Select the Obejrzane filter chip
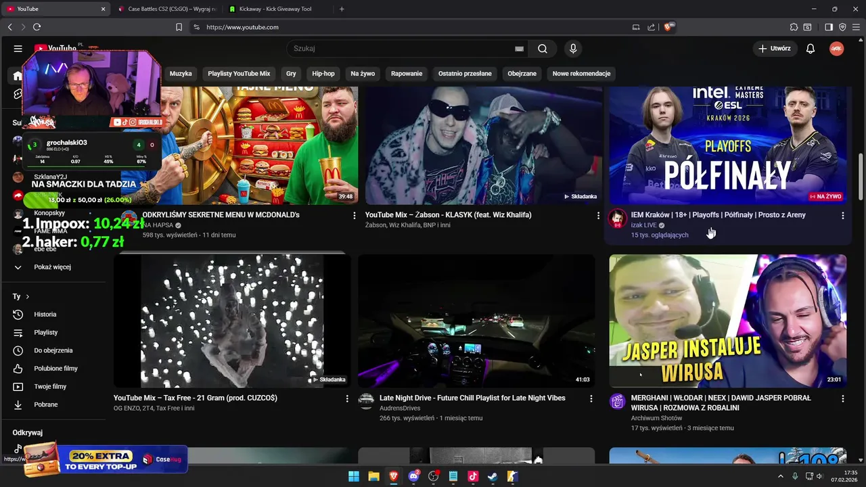866x487 pixels. point(522,74)
